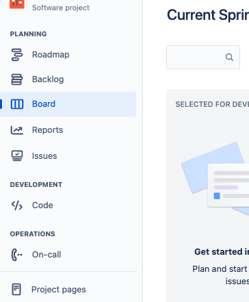
Task: Click the Backlog stack icon
Action: click(17, 79)
